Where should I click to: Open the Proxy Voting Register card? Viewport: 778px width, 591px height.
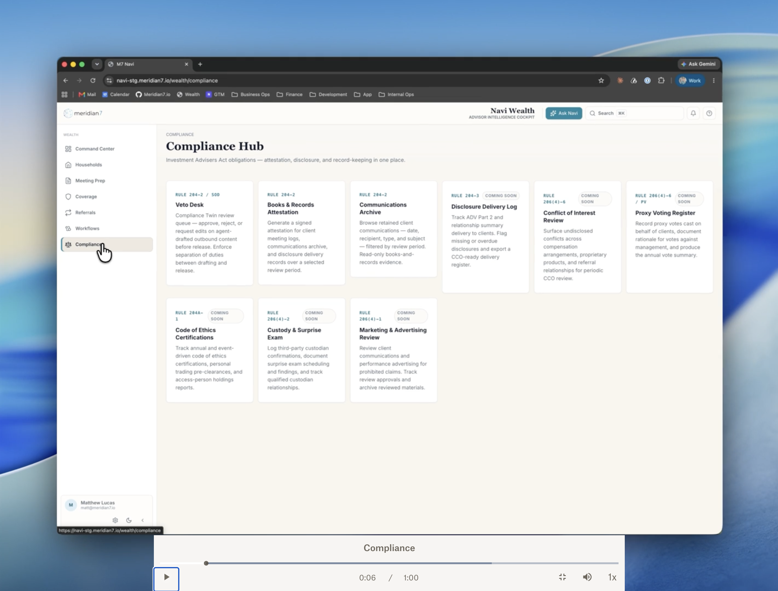[x=670, y=237]
